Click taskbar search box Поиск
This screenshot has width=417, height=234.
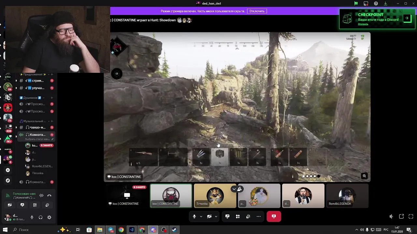coord(34,230)
